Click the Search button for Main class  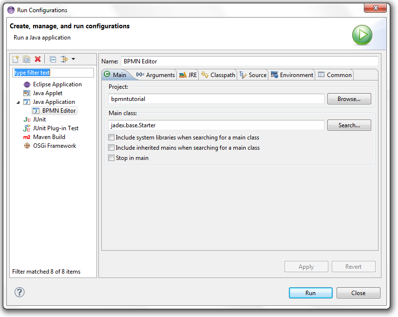point(349,125)
